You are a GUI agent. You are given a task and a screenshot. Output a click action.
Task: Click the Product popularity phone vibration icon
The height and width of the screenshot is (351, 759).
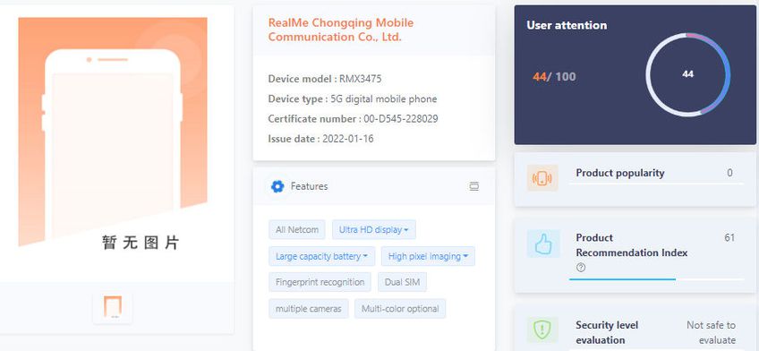[542, 178]
